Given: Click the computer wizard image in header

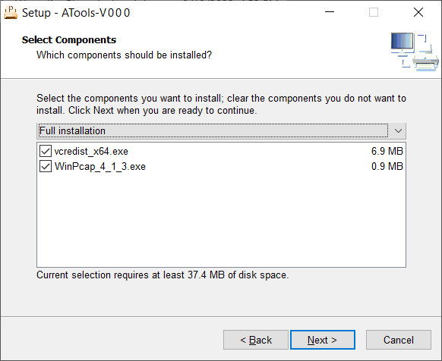Looking at the screenshot, I should pos(415,52).
